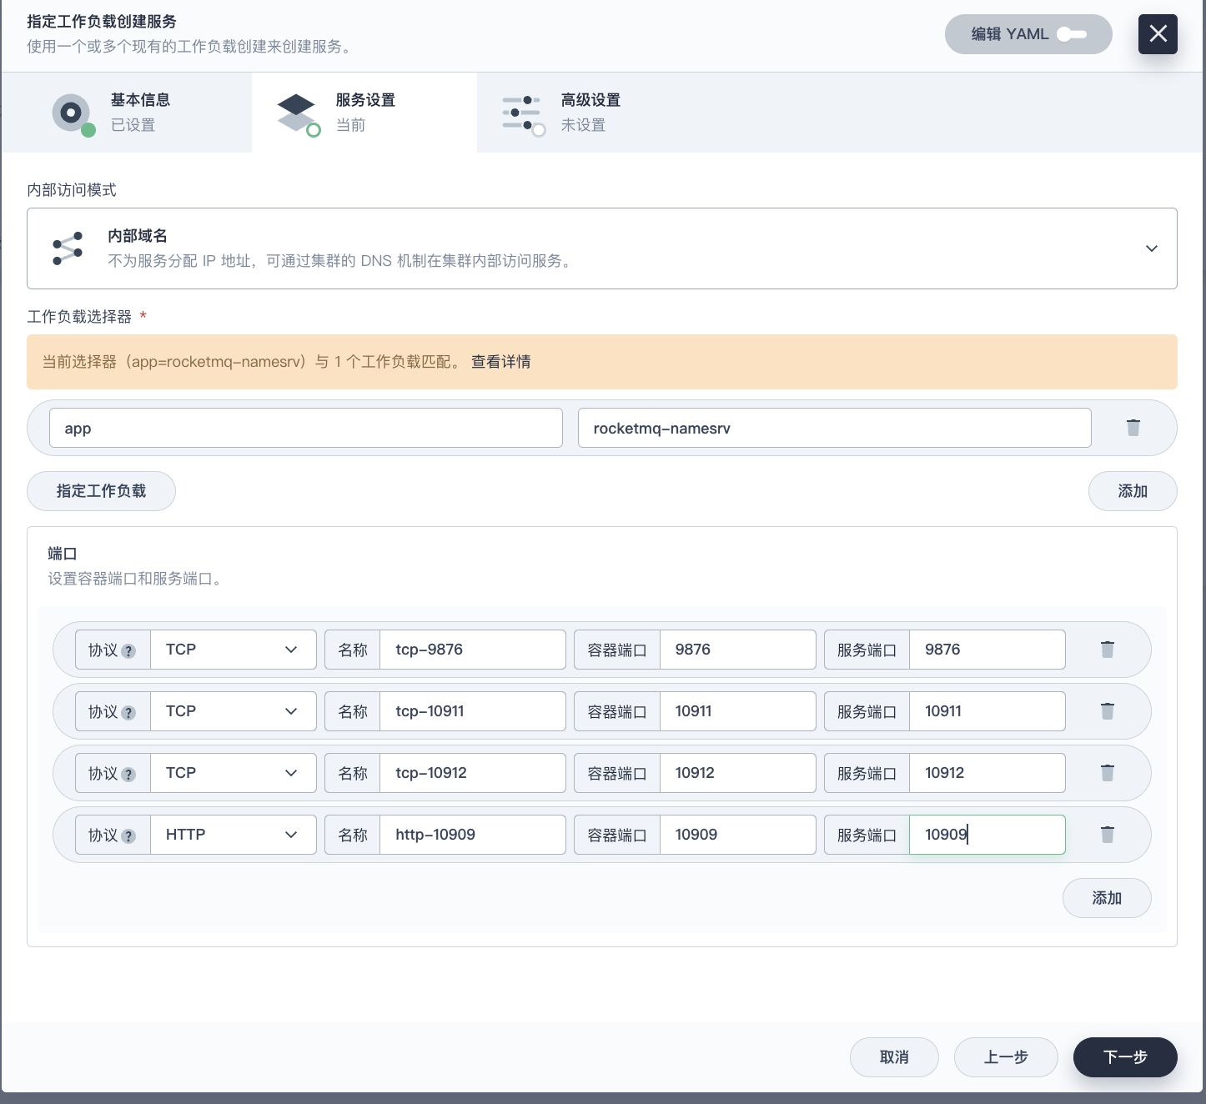Go to the 高级设置 step tab
The image size is (1206, 1104).
tap(590, 113)
